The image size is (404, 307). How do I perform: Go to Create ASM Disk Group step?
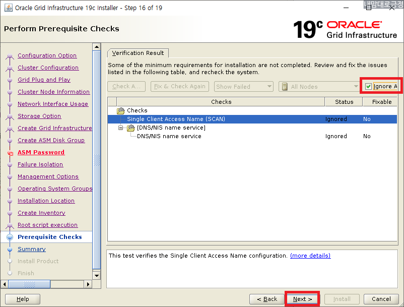point(51,140)
